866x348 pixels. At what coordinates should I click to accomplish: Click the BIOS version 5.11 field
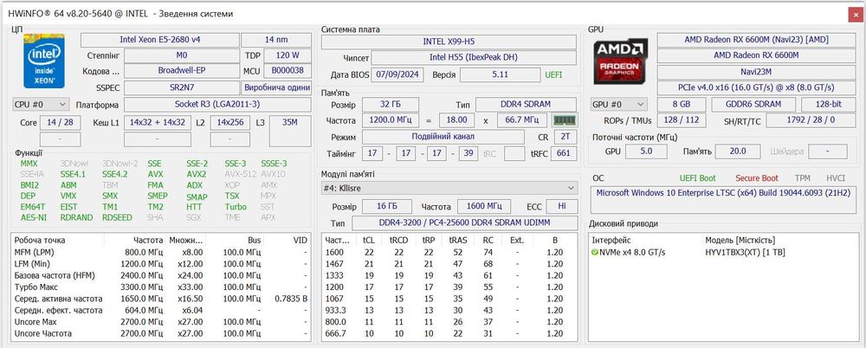[500, 74]
